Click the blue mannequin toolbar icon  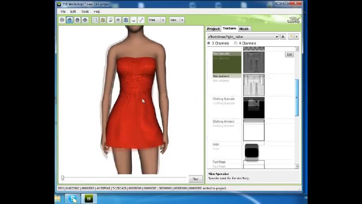pyautogui.click(x=126, y=20)
